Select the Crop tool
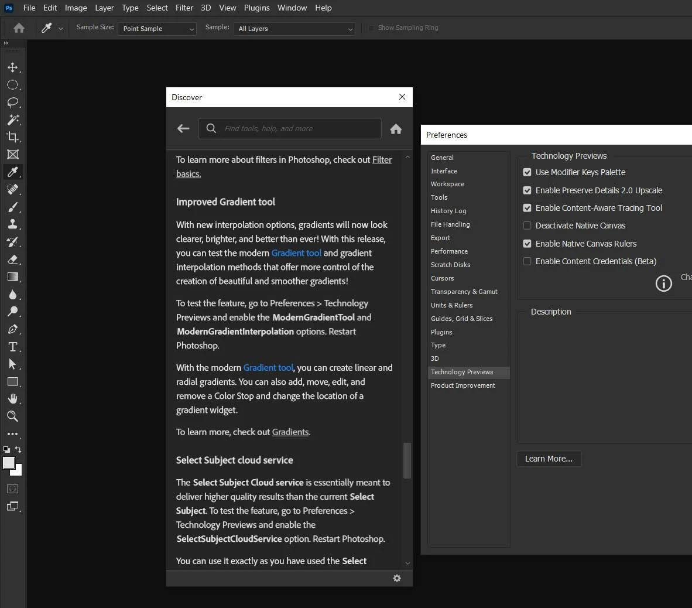 (13, 137)
